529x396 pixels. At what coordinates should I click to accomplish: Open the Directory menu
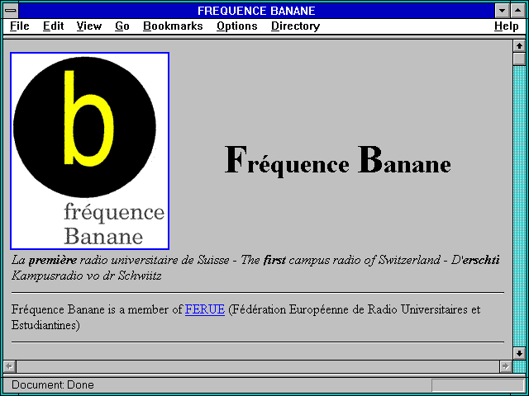[296, 26]
